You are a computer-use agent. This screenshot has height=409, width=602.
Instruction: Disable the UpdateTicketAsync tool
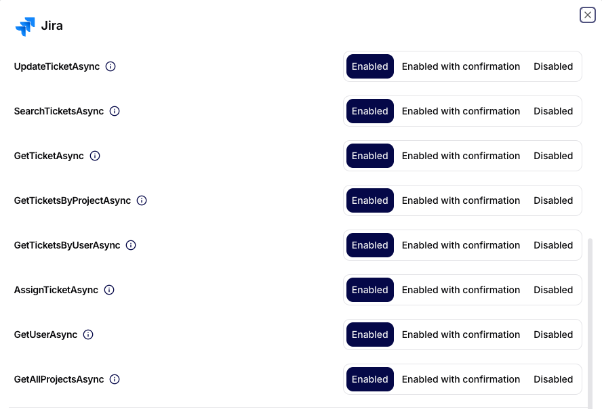point(553,66)
